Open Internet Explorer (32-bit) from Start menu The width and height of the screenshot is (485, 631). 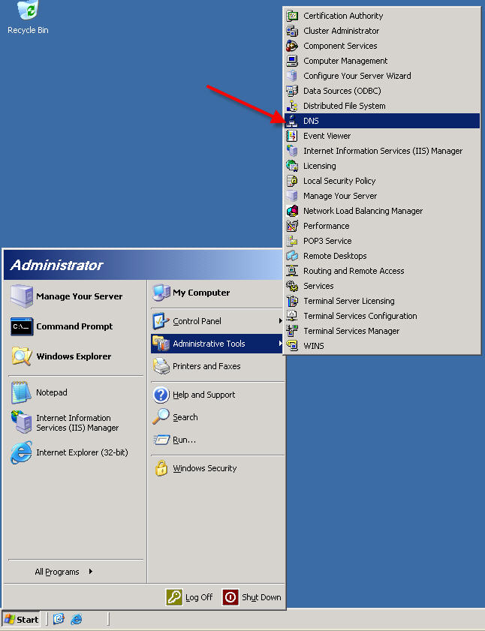[75, 452]
